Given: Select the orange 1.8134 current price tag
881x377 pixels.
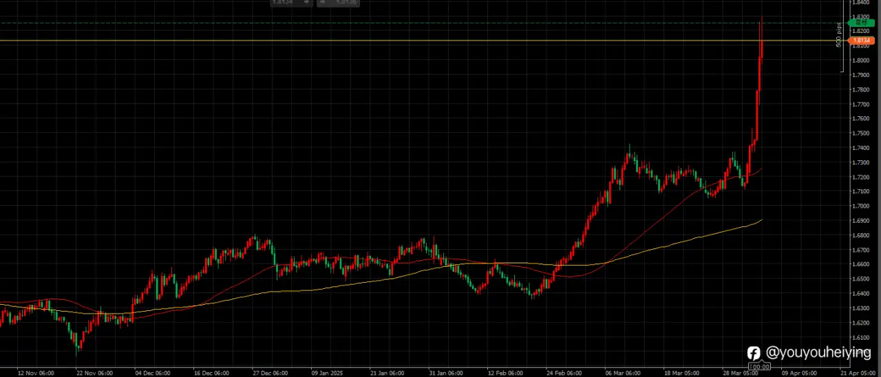Looking at the screenshot, I should pos(862,41).
